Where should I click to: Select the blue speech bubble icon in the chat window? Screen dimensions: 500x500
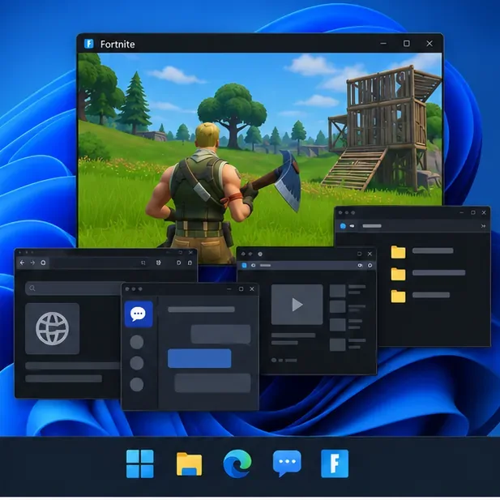[139, 314]
